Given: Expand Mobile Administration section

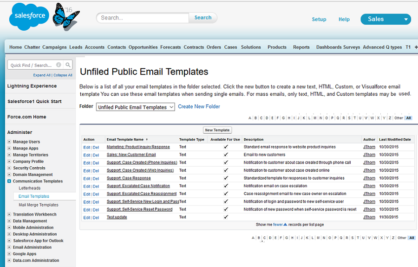Looking at the screenshot, I should click(x=9, y=228).
